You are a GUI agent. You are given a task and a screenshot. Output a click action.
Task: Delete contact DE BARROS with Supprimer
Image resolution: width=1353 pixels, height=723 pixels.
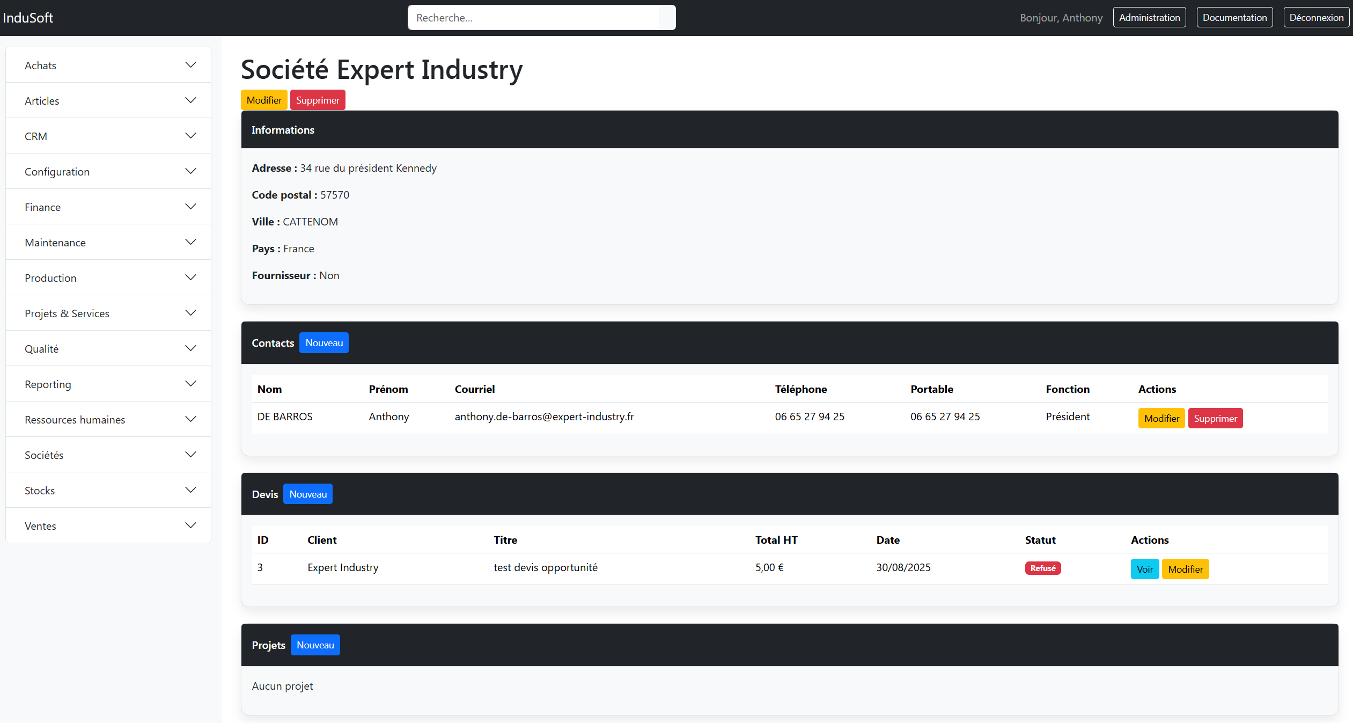[x=1215, y=419]
